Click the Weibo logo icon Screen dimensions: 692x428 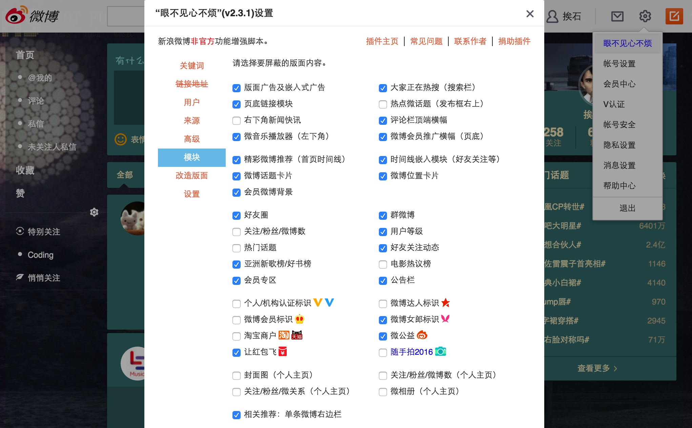click(16, 15)
